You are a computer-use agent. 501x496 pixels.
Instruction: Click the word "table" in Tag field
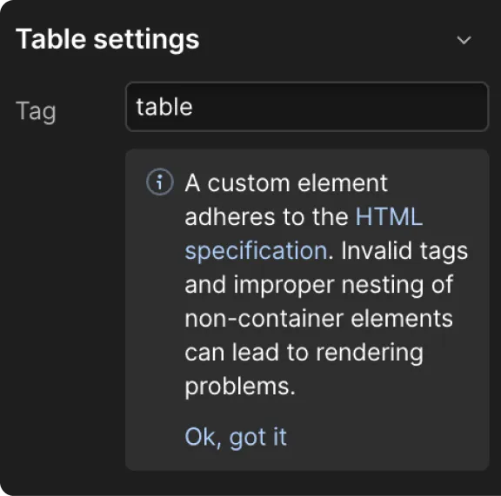pyautogui.click(x=164, y=107)
